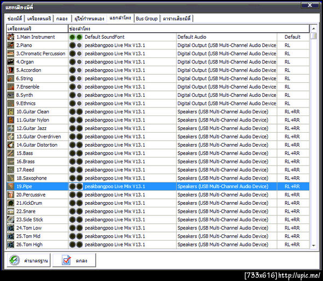The image size is (323, 281).
Task: Click the ค่ามาตรฐาน default button
Action: click(x=29, y=261)
